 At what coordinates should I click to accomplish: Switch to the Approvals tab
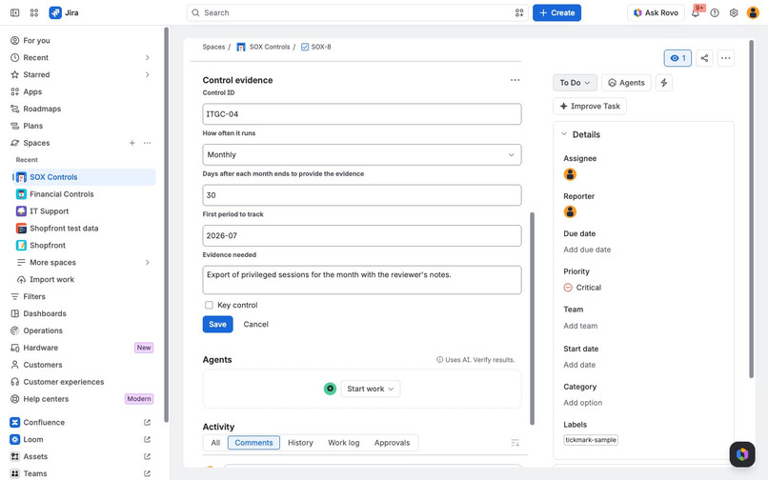[x=392, y=443]
